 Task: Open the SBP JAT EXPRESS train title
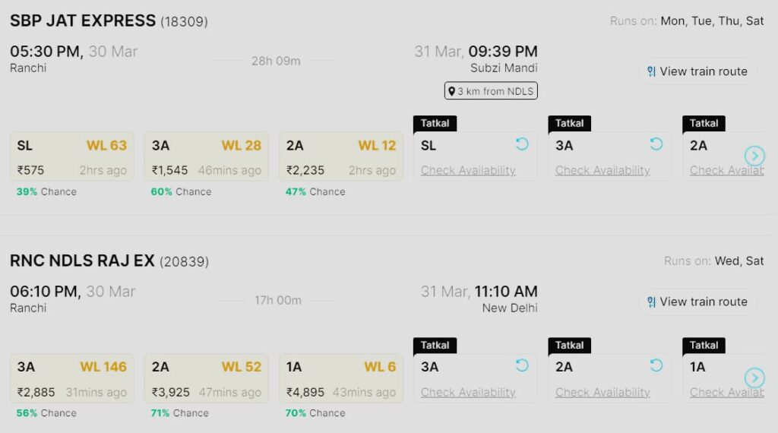tap(83, 21)
